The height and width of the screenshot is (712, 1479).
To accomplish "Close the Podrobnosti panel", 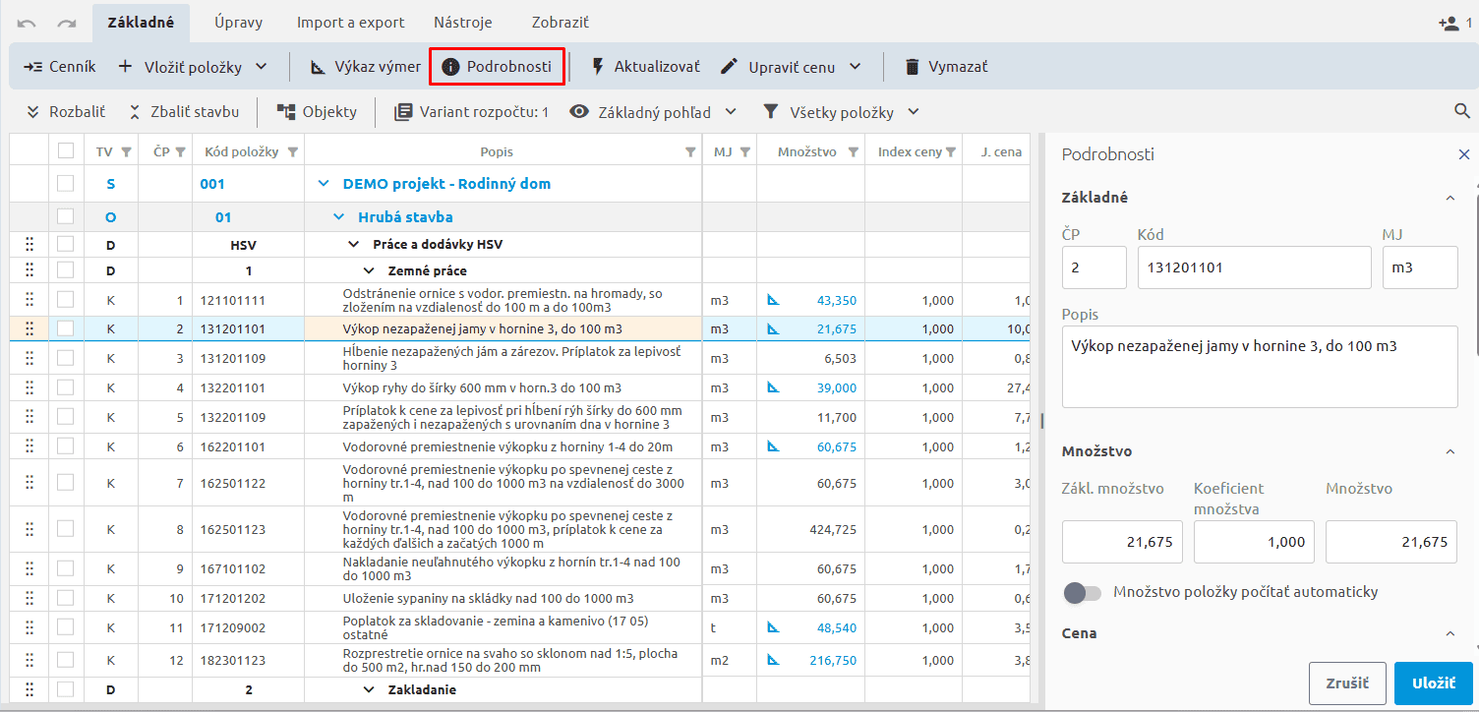I will (x=1464, y=154).
